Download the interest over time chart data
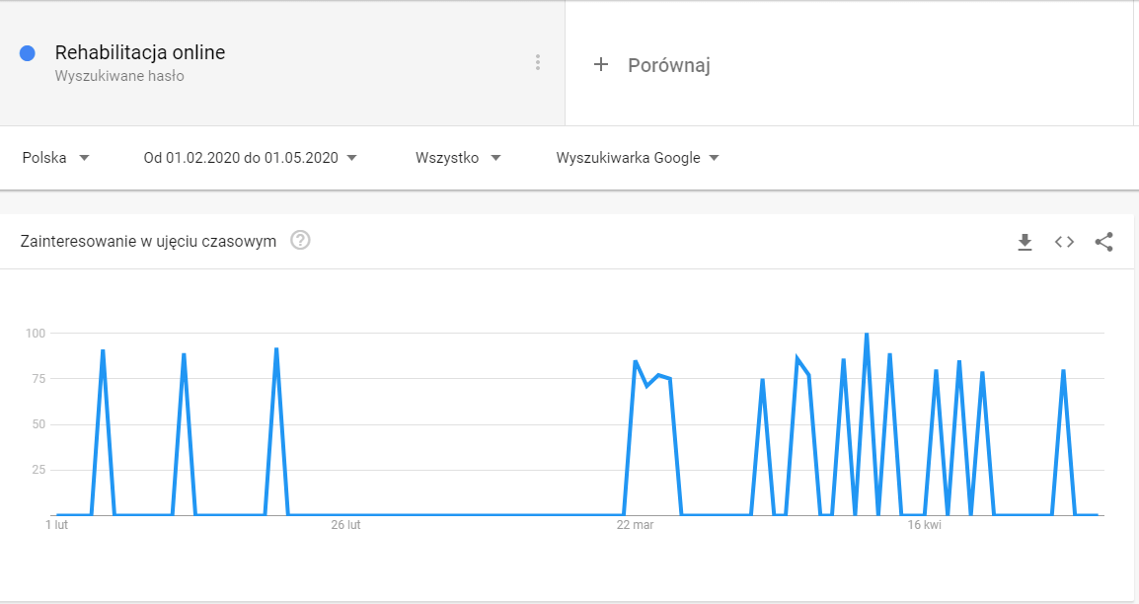The image size is (1139, 604). point(1025,242)
